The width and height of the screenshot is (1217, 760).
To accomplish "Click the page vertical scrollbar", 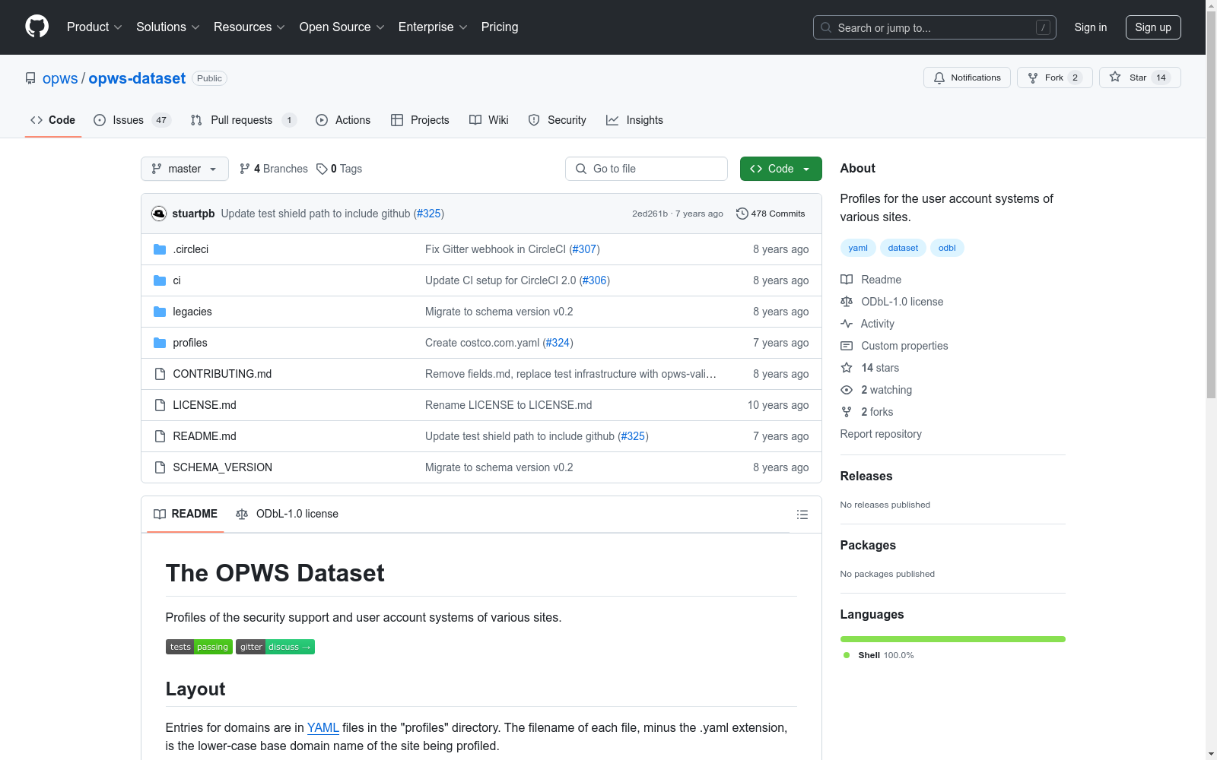I will [1211, 205].
